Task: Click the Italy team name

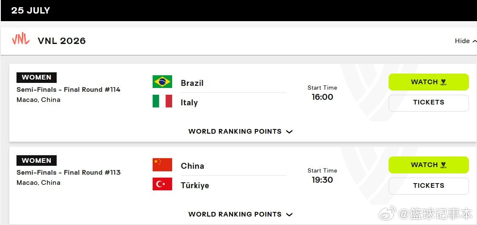Action: pyautogui.click(x=189, y=102)
